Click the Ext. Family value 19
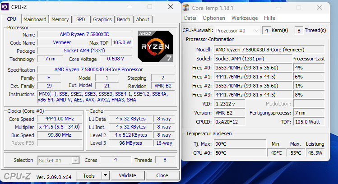 [49, 86]
